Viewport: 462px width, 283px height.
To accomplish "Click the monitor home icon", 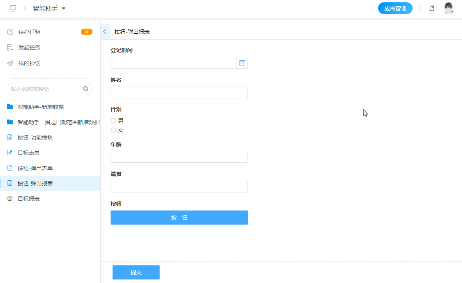I will tap(13, 8).
